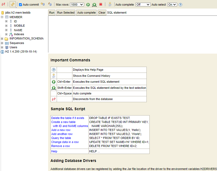Click the 'Add a new row' link
This screenshot has width=217, height=171.
pyautogui.click(x=61, y=130)
